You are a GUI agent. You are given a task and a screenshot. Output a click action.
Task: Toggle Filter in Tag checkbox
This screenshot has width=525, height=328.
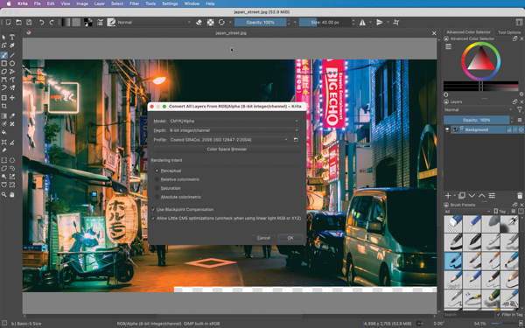(x=499, y=315)
